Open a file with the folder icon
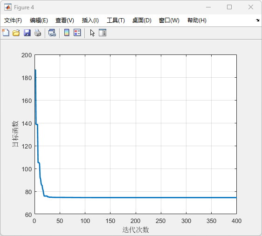 pyautogui.click(x=16, y=33)
